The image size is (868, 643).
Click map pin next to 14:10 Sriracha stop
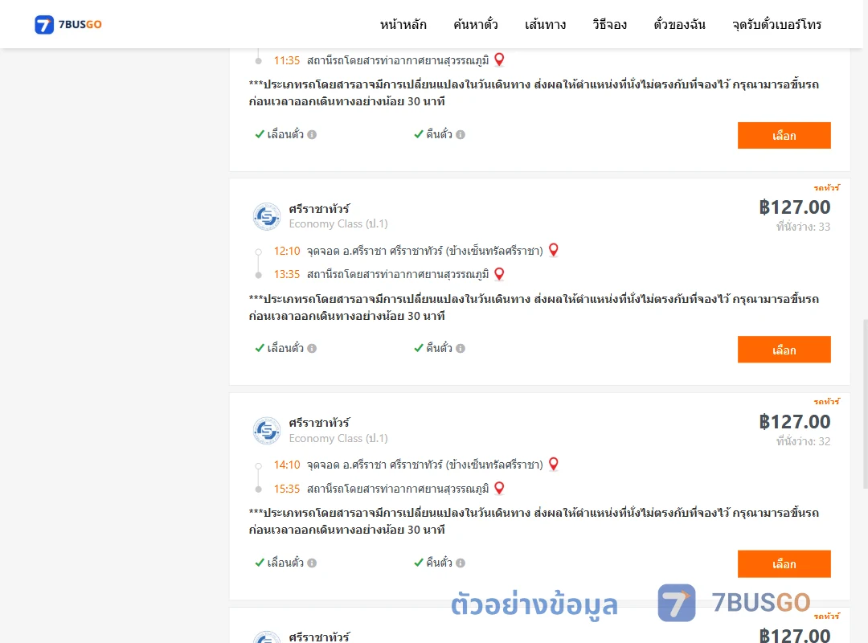point(554,464)
